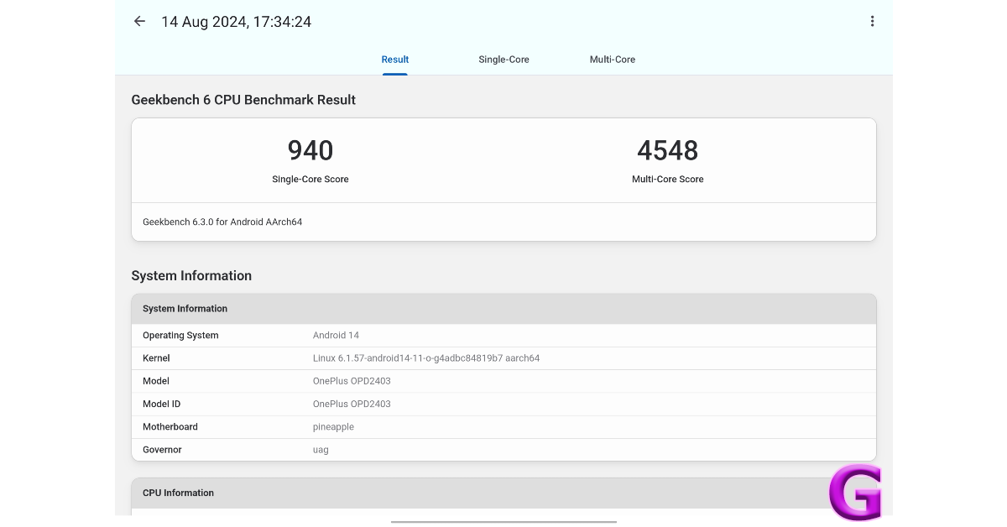The height and width of the screenshot is (527, 1007).
Task: Select the Model ID value OnePlus OPD2403
Action: point(352,404)
